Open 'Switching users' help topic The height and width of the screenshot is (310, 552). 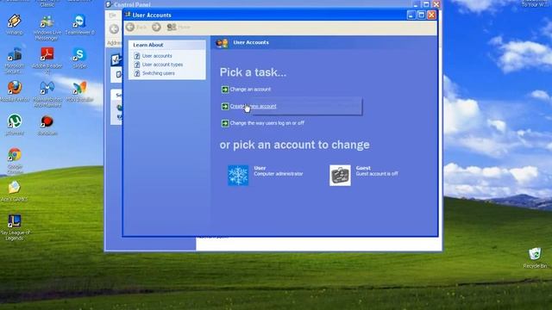[159, 73]
